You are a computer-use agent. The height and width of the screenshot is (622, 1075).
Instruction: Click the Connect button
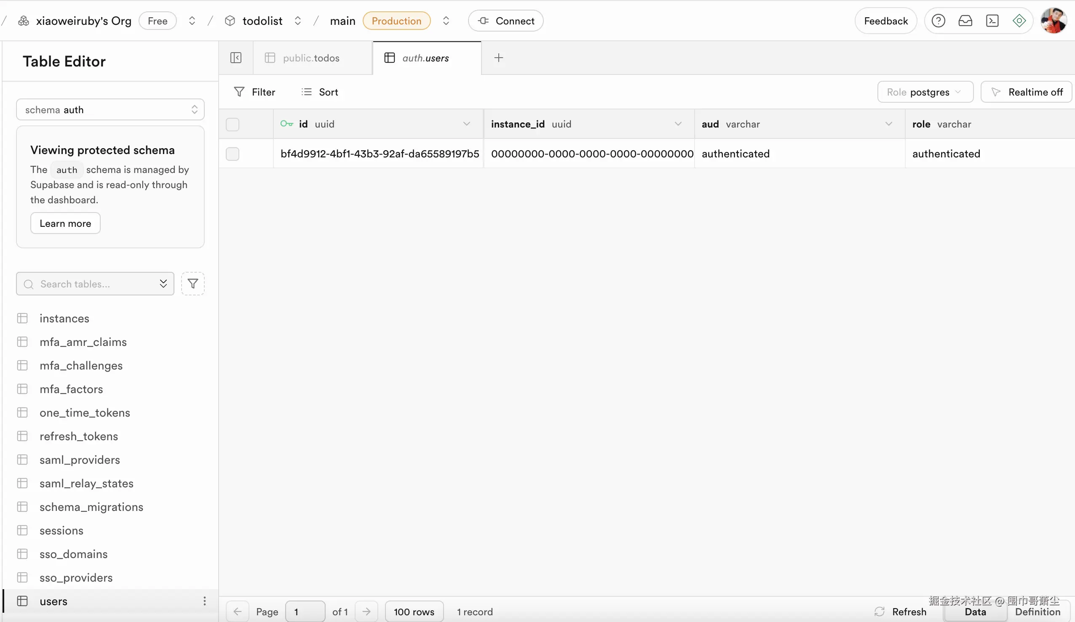[x=505, y=21]
